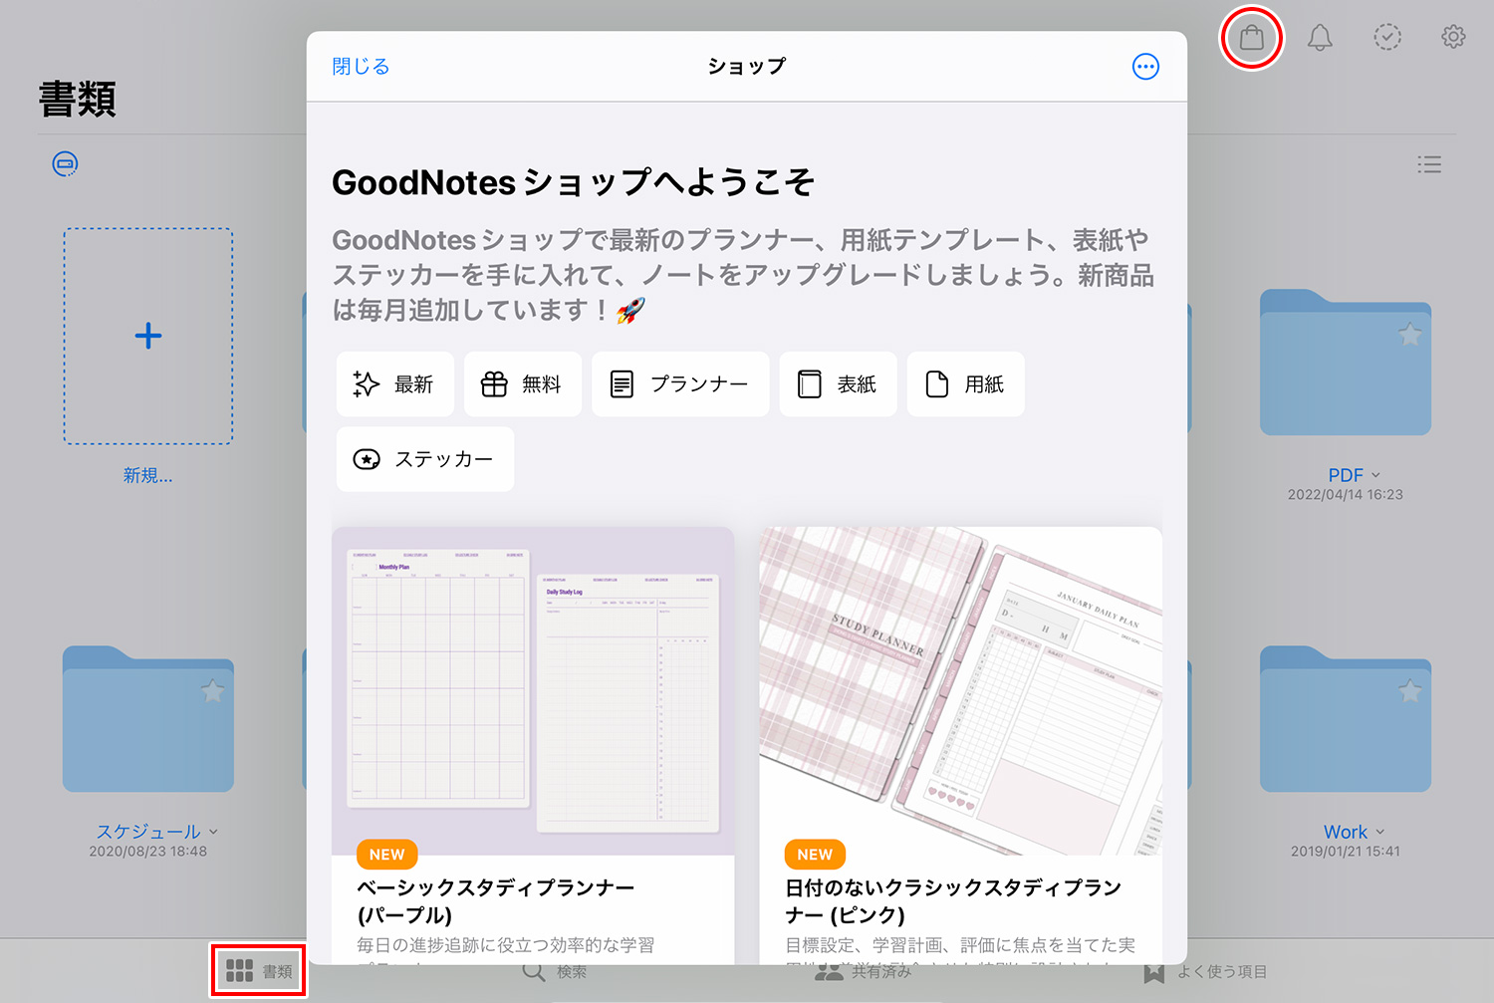Switch to the 共有済み tab

[863, 971]
